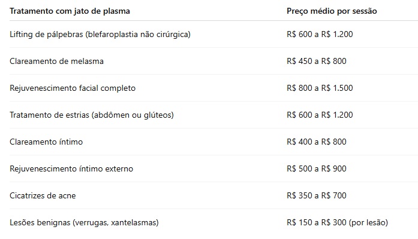
Task: Click the 'R$ 450 a R$ 800' price
Action: coord(317,61)
